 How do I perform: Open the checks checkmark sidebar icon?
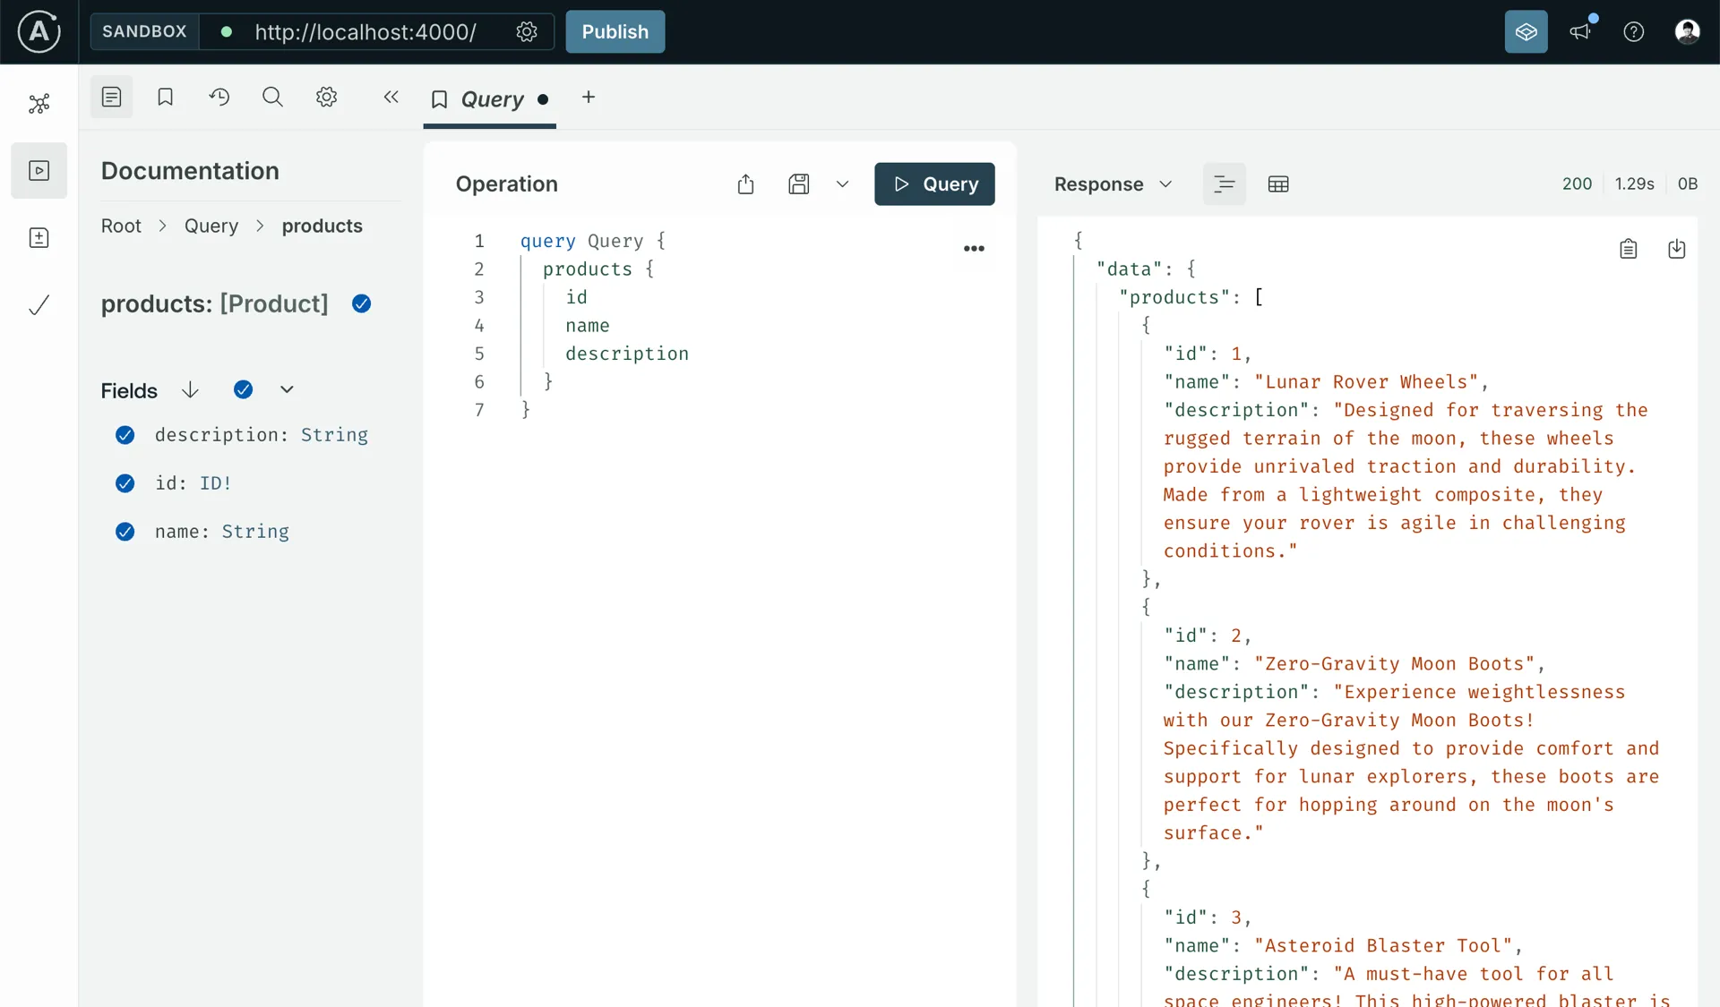[39, 305]
